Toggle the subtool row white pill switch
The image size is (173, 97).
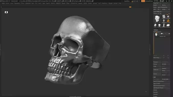click(x=162, y=34)
